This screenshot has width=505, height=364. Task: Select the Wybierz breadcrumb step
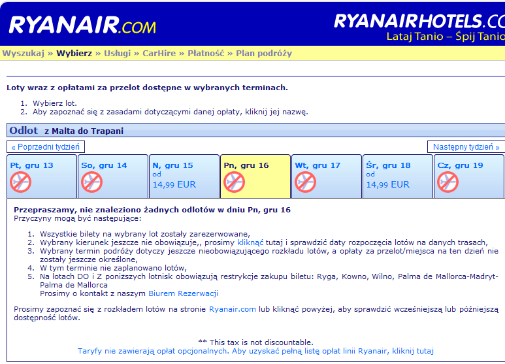[x=74, y=53]
